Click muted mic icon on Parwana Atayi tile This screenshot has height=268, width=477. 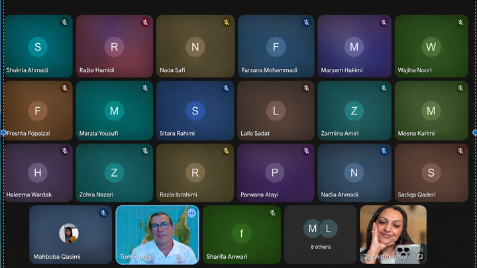click(306, 151)
